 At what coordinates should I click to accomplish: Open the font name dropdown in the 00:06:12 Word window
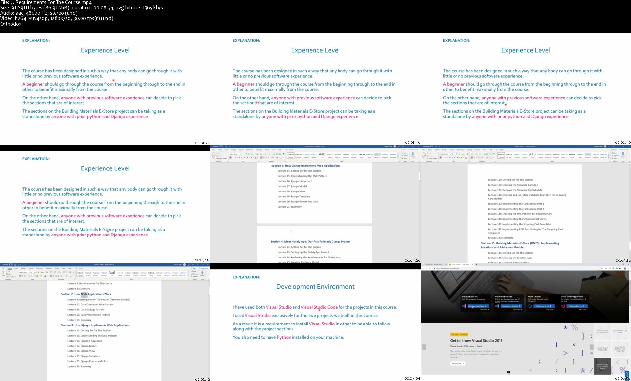(x=30, y=272)
